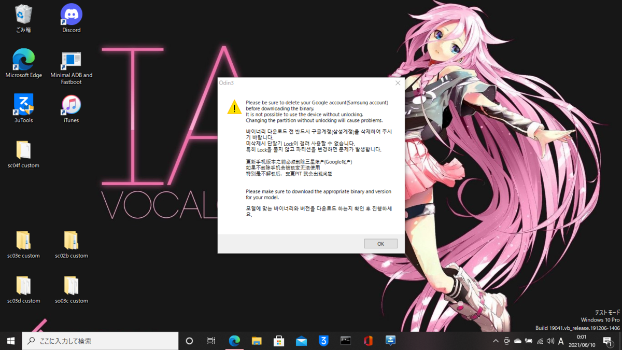The height and width of the screenshot is (350, 622).
Task: Click the battery tray icon
Action: (529, 341)
